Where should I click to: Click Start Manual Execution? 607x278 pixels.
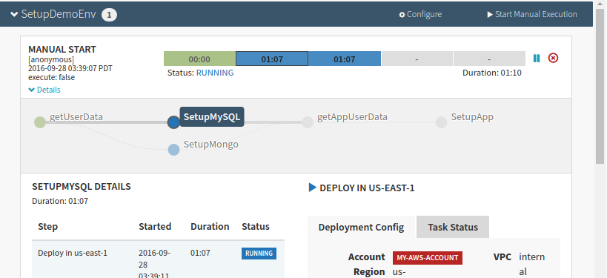[532, 14]
